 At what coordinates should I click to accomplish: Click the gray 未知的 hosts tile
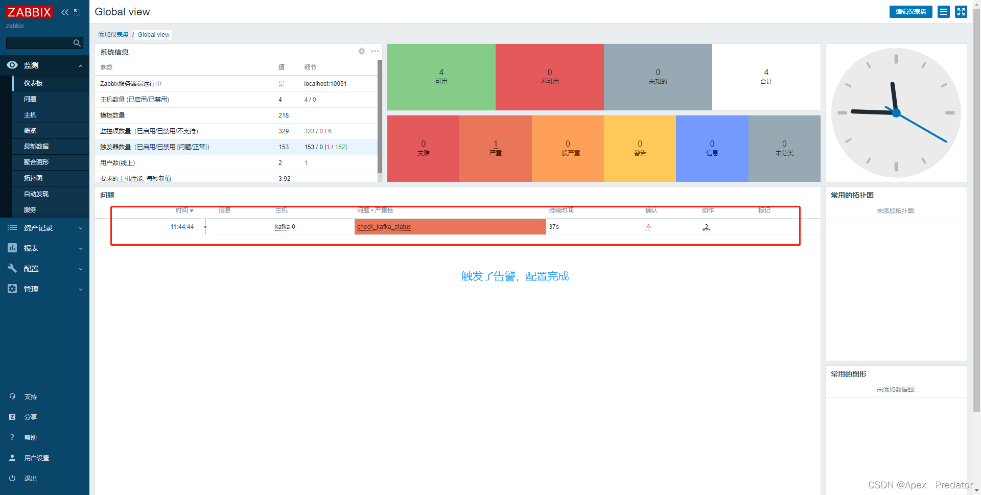click(658, 77)
